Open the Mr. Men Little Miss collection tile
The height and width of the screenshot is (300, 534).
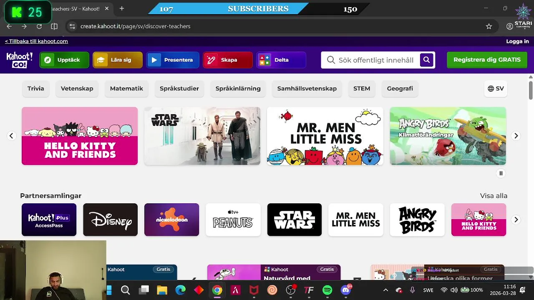coord(356,220)
